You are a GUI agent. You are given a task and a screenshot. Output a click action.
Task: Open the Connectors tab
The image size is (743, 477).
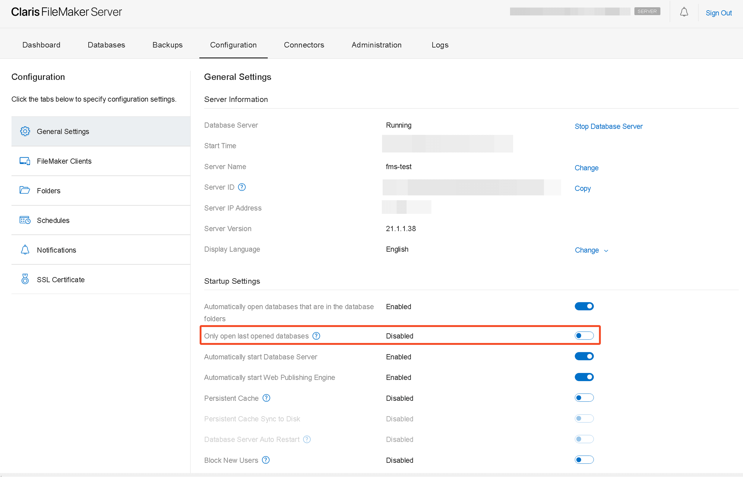pyautogui.click(x=304, y=45)
